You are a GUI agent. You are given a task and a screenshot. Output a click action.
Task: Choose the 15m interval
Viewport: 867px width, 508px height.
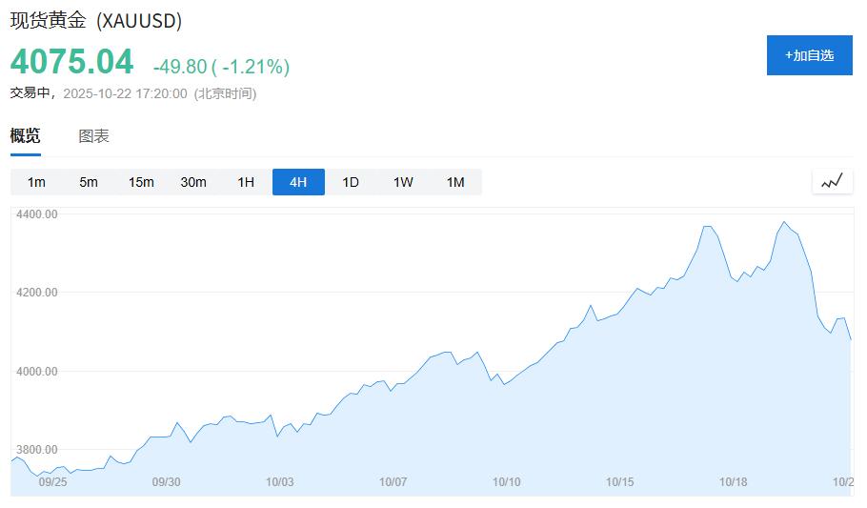[141, 182]
